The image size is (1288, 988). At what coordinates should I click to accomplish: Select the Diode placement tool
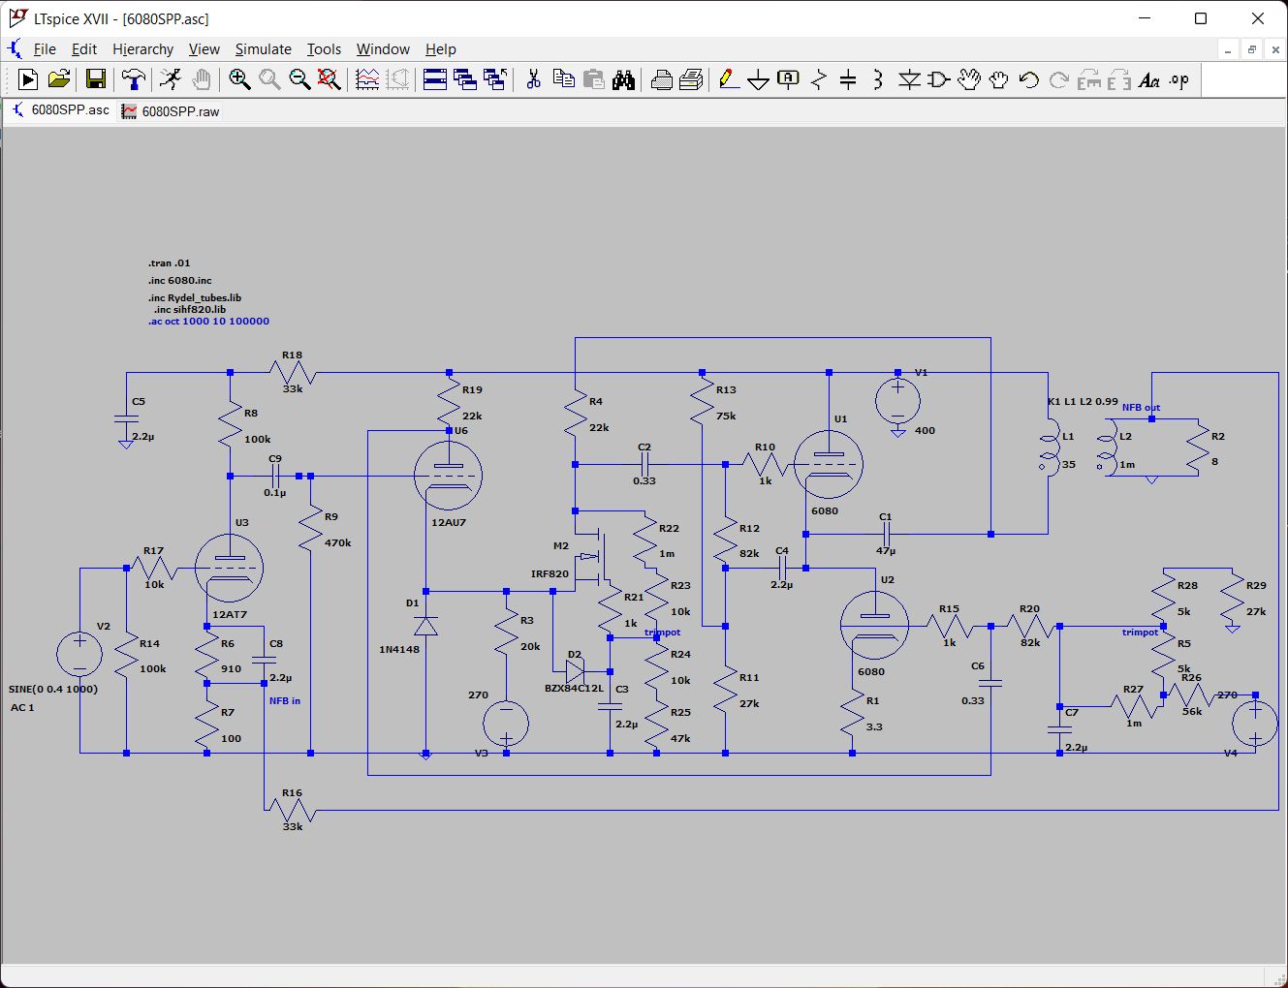pos(909,79)
